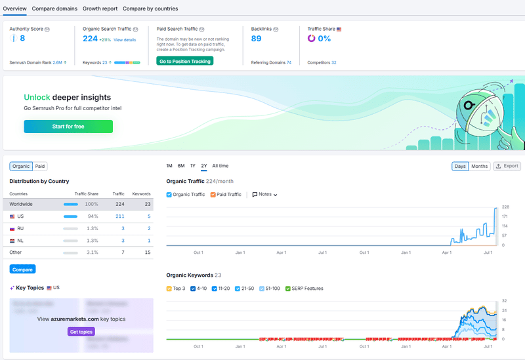Image resolution: width=525 pixels, height=360 pixels.
Task: Click the Organic Search Traffic info icon
Action: tap(136, 30)
